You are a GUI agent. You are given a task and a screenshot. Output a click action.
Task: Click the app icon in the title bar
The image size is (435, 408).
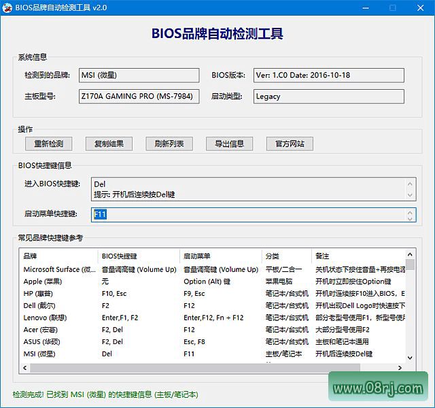tap(7, 7)
